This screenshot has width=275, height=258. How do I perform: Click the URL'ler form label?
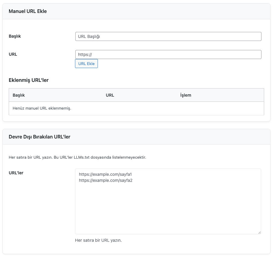16,173
